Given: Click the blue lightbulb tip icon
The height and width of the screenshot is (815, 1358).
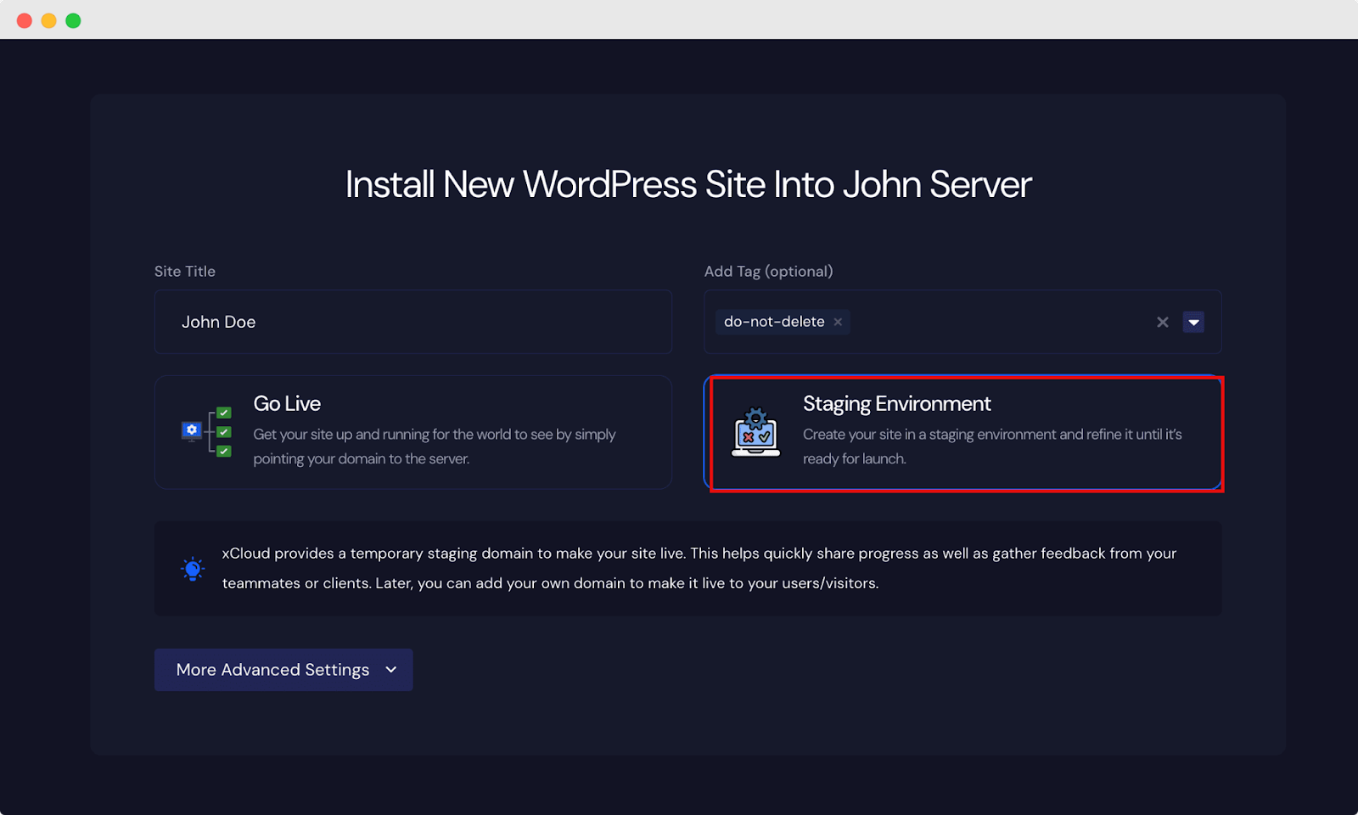Looking at the screenshot, I should (x=193, y=568).
